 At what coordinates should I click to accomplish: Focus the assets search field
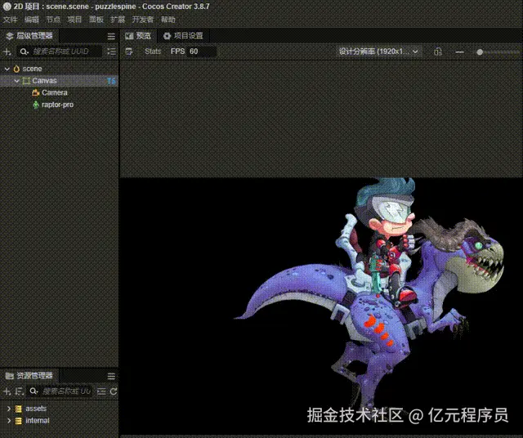[x=67, y=391]
